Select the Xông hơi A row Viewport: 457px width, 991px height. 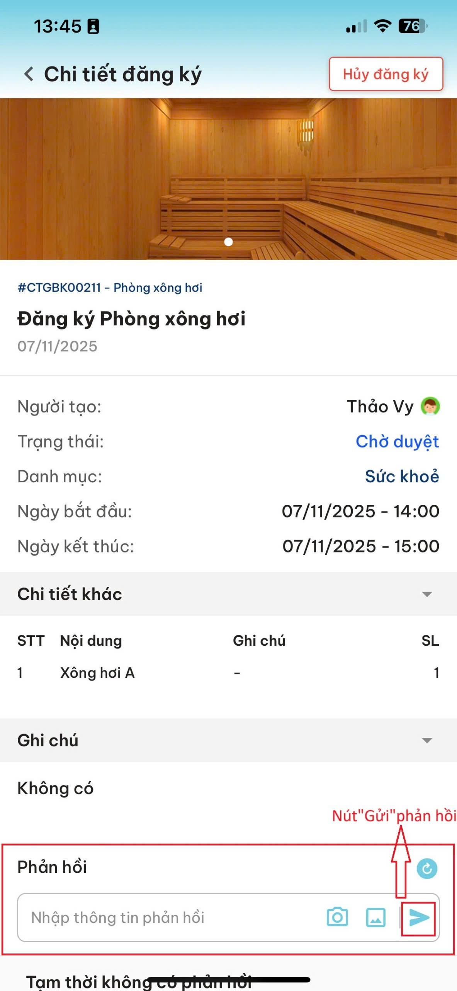[97, 673]
